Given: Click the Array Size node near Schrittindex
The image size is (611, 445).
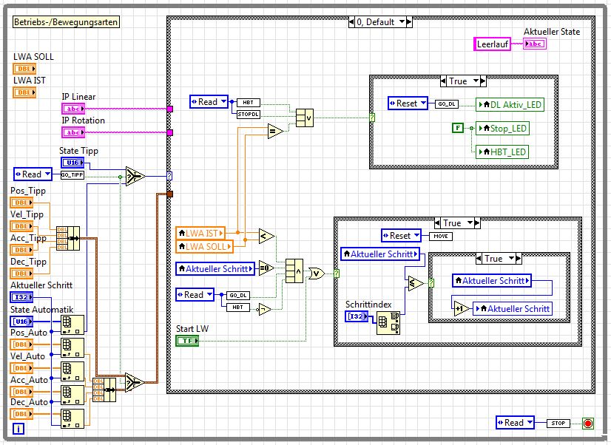Looking at the screenshot, I should pos(388,323).
